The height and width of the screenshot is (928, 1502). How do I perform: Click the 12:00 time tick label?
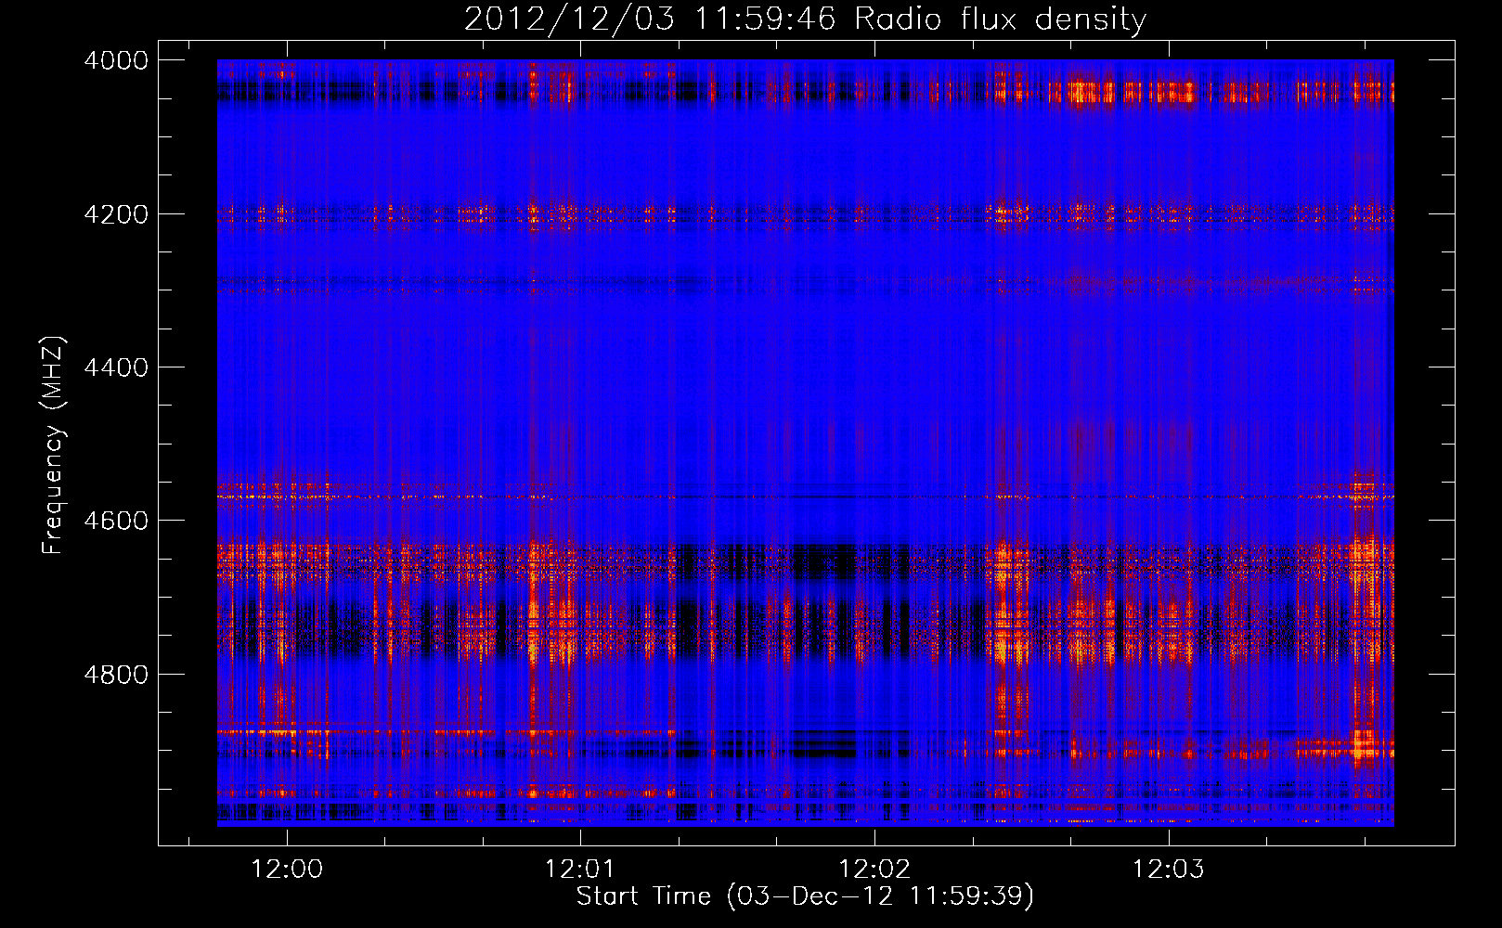(x=287, y=869)
